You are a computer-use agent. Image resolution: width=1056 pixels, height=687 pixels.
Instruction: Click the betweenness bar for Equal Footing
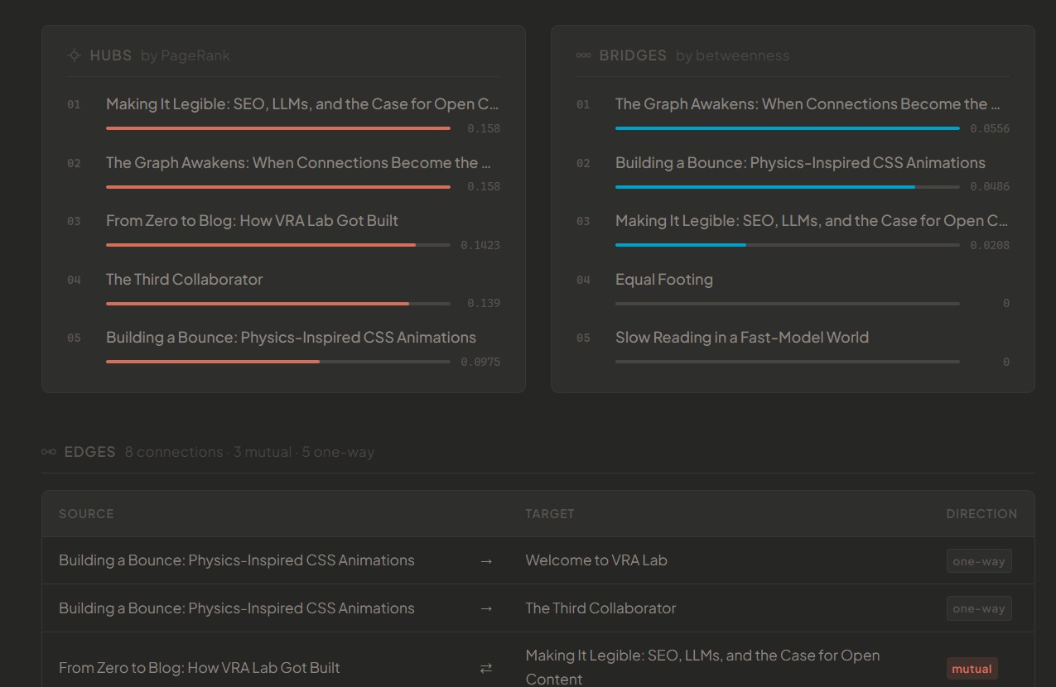(788, 304)
